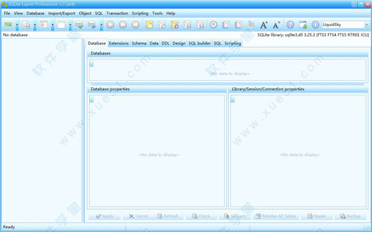Decrease font size with the A-down icon
This screenshot has height=232, width=372.
coord(277,25)
